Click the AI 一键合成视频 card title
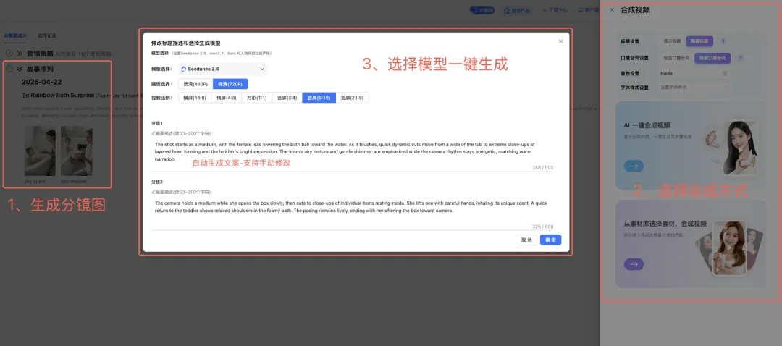 [x=647, y=126]
